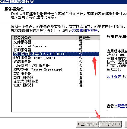Click the 否 status of 文件服务器
The width and height of the screenshot is (127, 129).
[81, 42]
